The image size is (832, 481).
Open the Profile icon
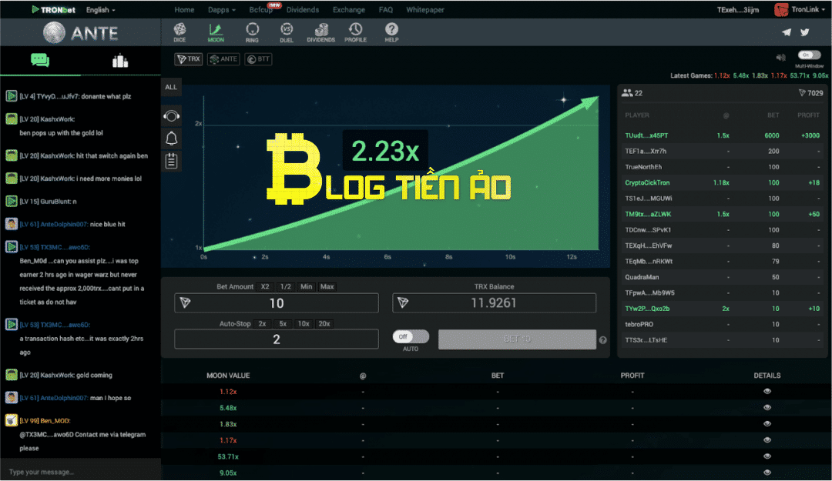tap(355, 32)
